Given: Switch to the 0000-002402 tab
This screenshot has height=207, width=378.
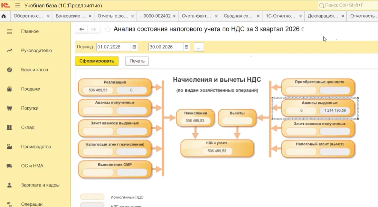Looking at the screenshot, I should (157, 16).
